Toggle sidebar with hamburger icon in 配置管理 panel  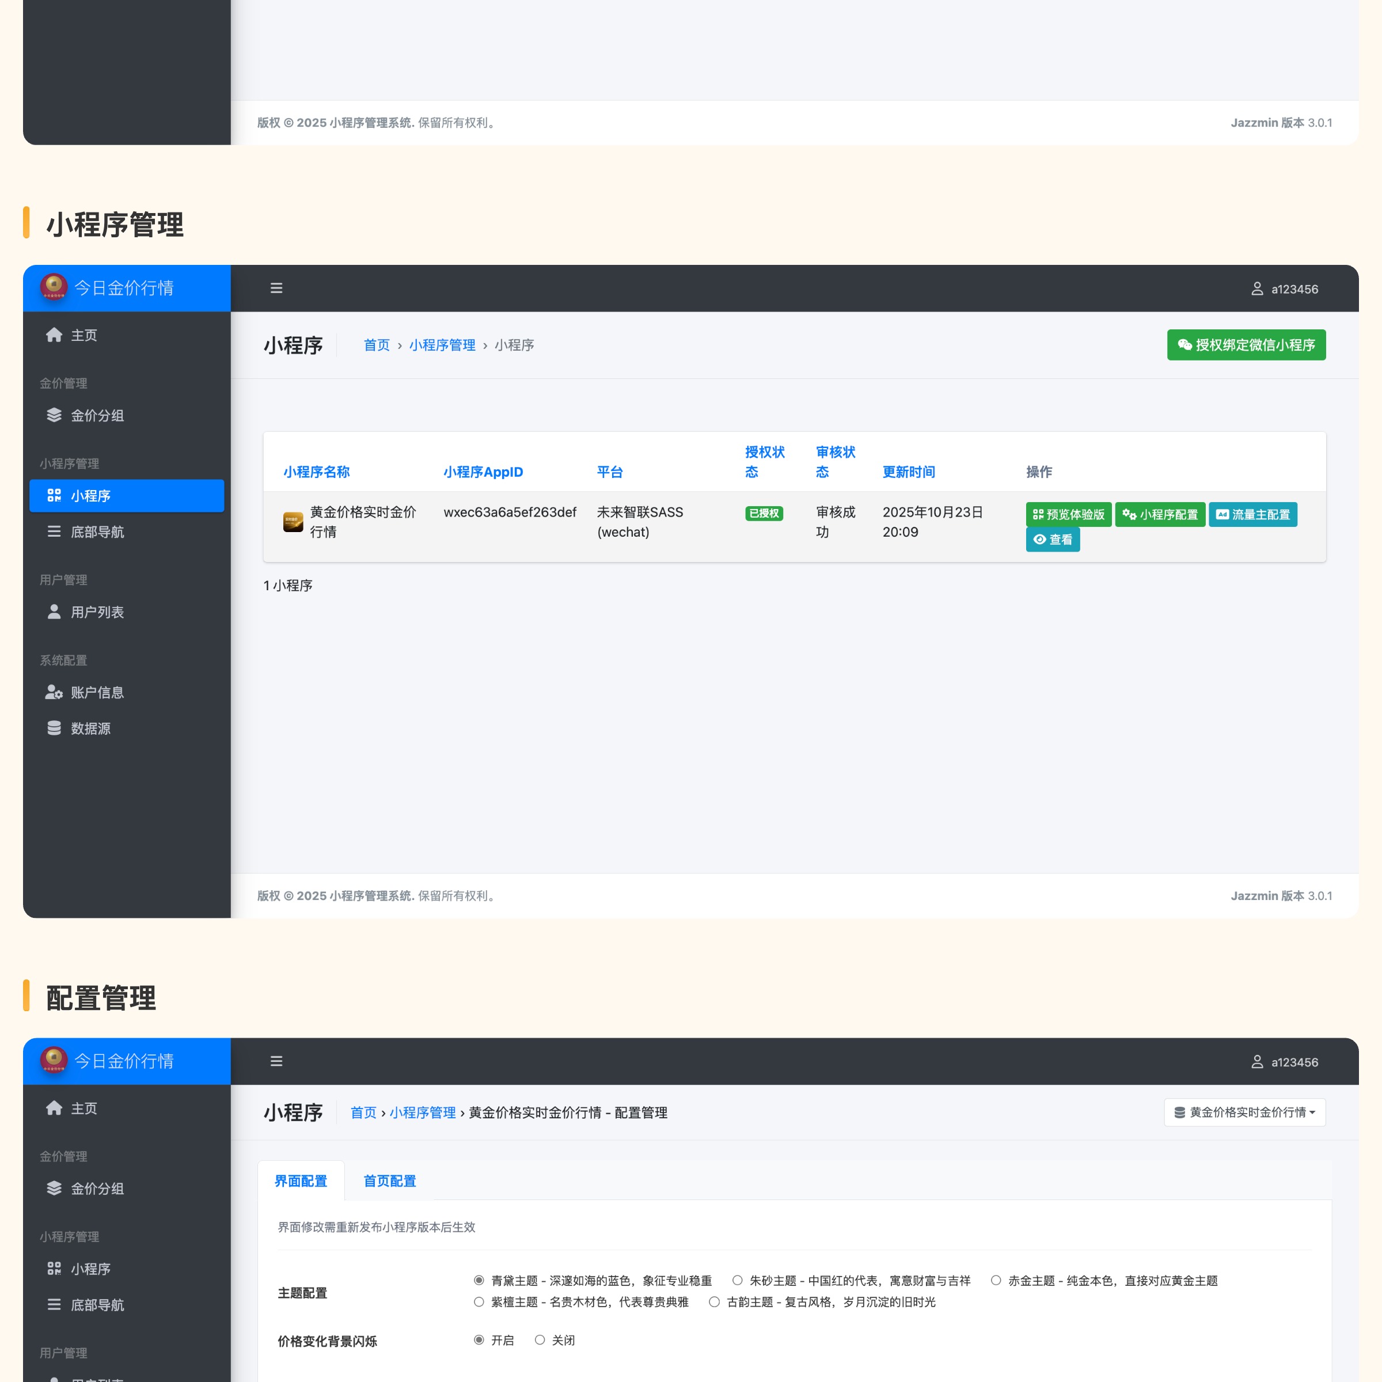[x=276, y=1061]
